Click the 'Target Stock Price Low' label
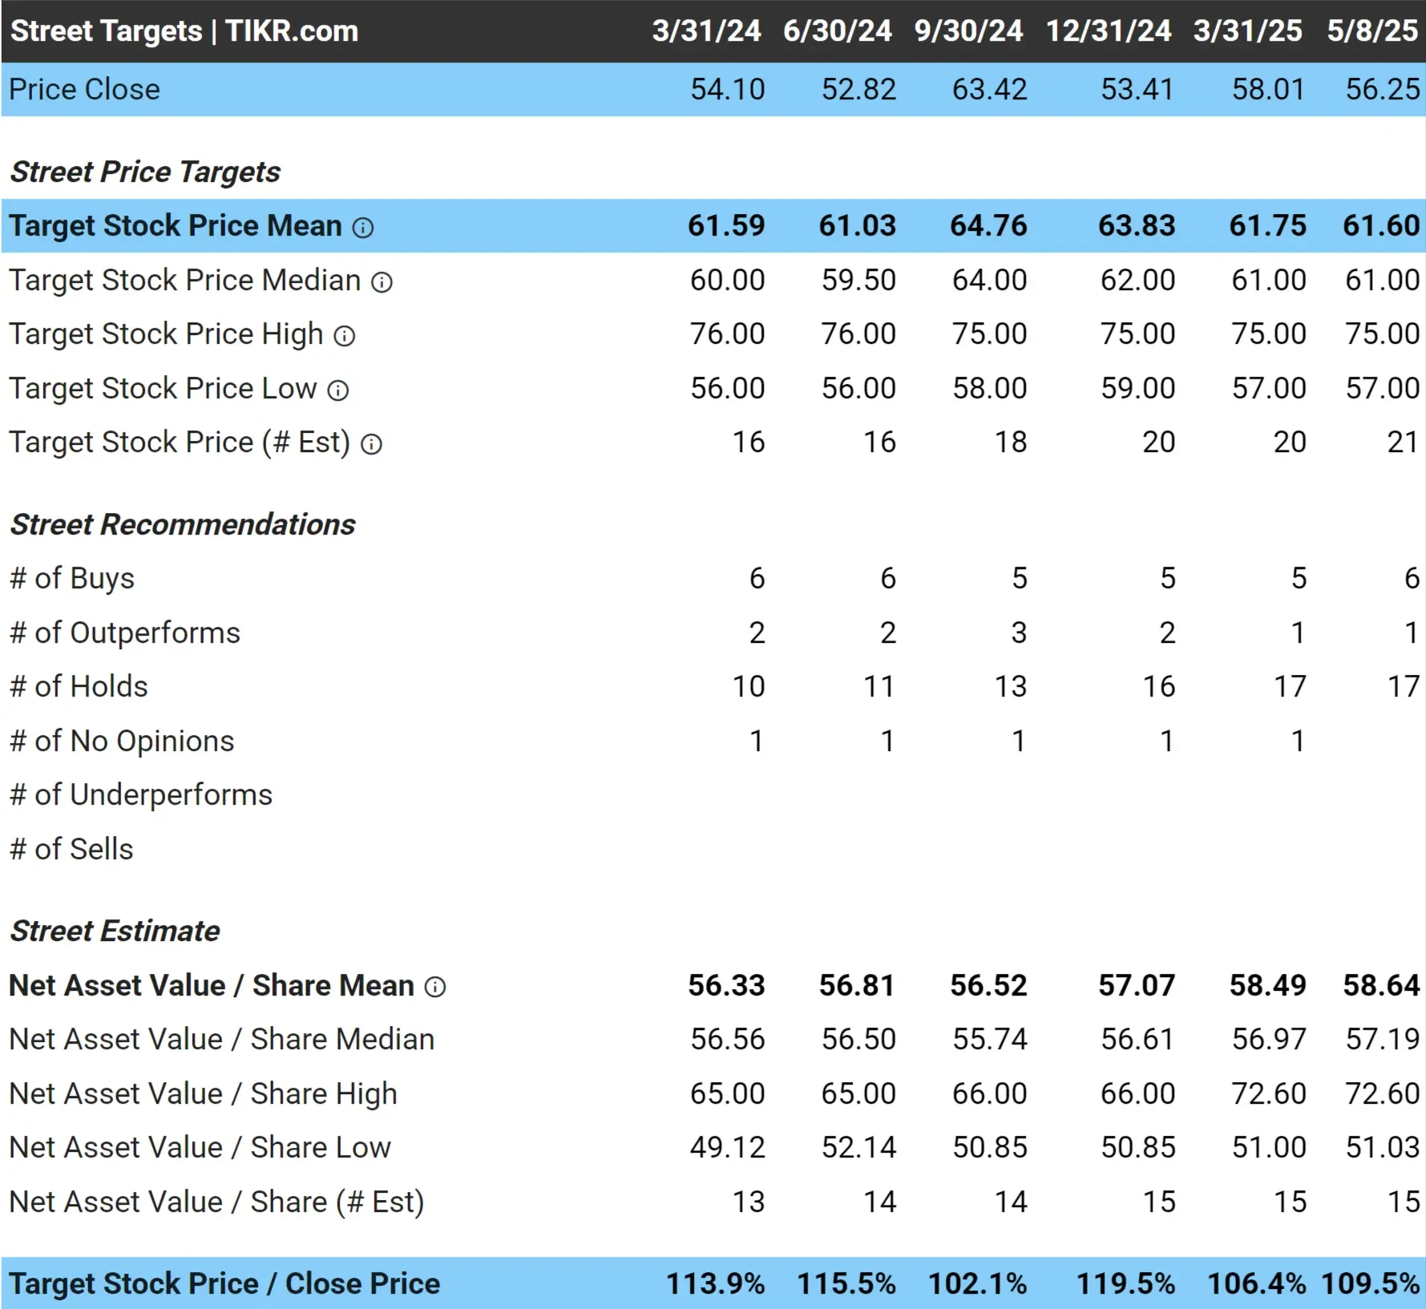 pyautogui.click(x=164, y=389)
